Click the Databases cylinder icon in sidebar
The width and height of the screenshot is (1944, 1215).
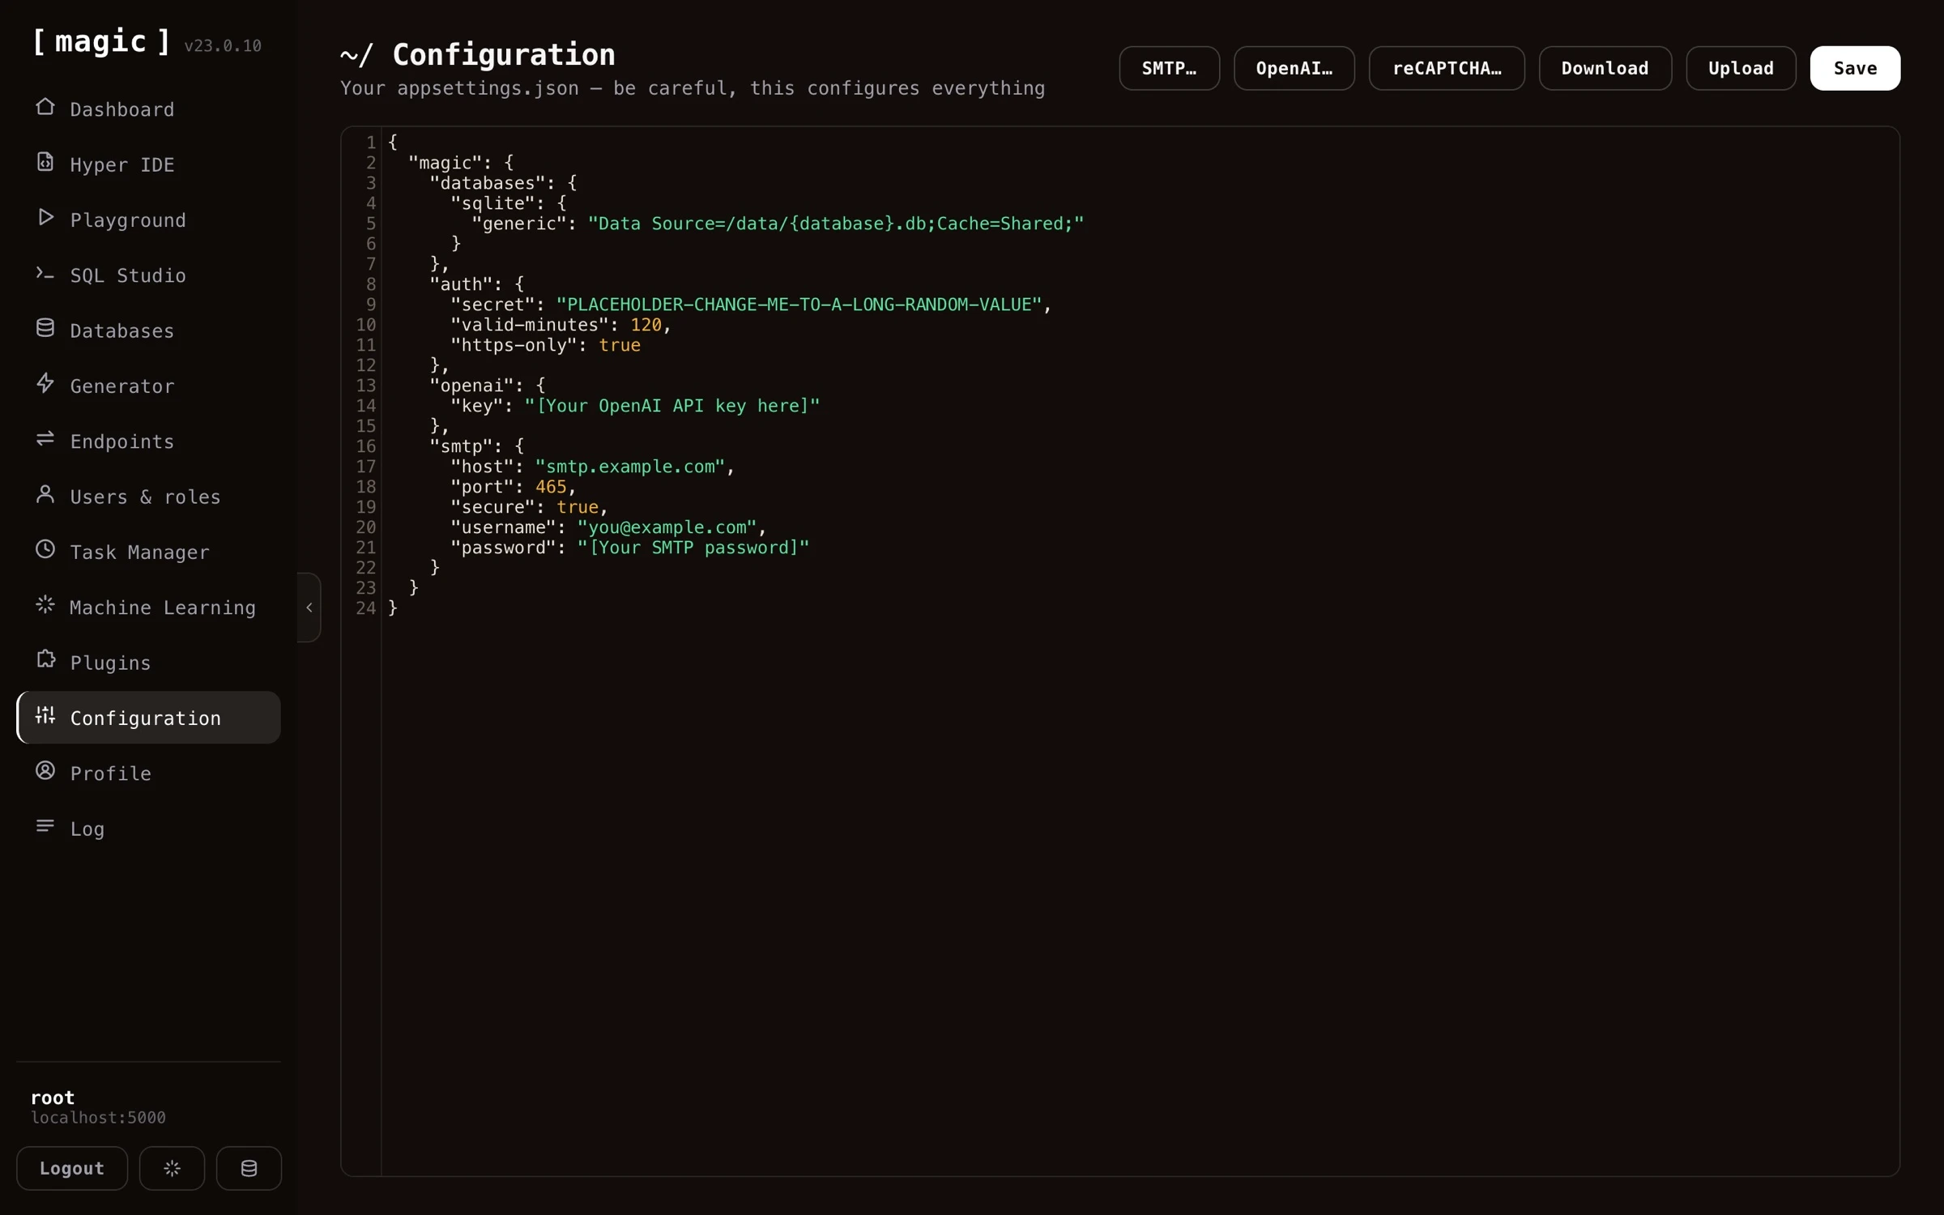click(45, 328)
